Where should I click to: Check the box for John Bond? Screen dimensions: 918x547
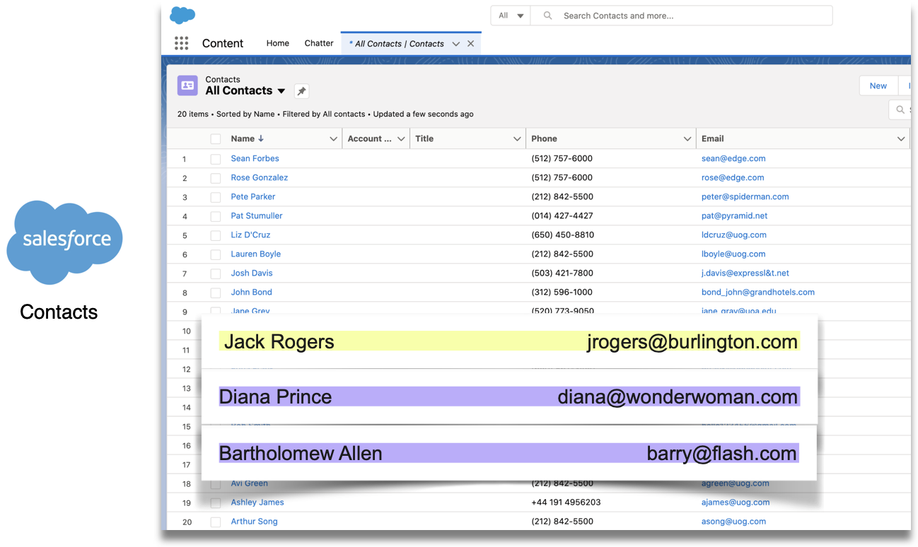[x=216, y=293]
